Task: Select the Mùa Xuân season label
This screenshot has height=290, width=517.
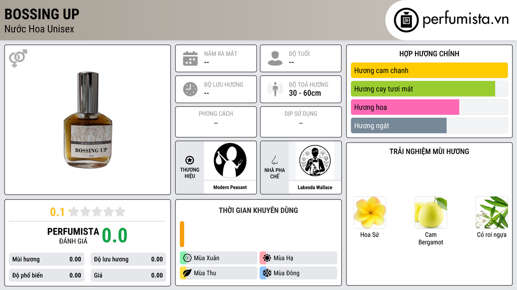Action: pos(206,258)
